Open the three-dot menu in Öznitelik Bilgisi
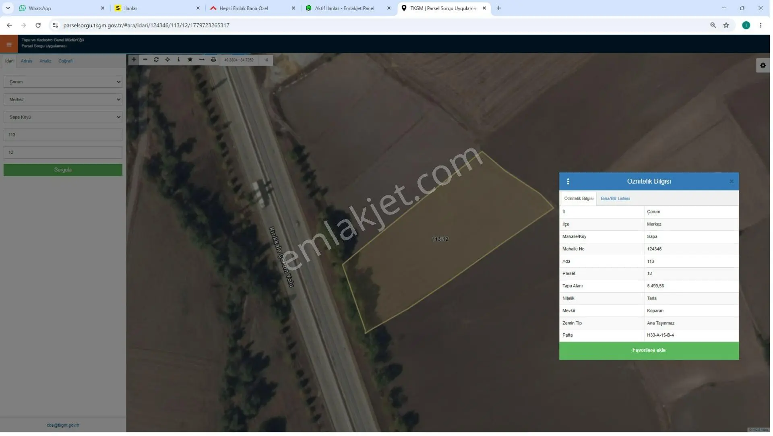 (568, 182)
